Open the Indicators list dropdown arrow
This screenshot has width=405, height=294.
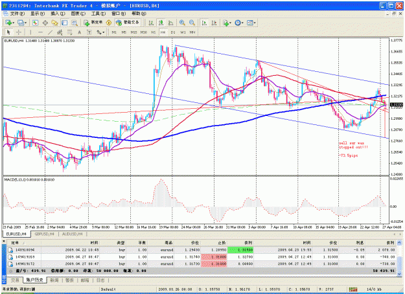click(230, 23)
